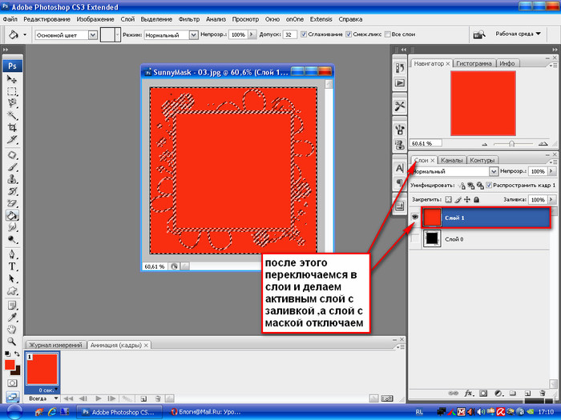
Task: Open layer Непрозр. arrow in Layers panel
Action: (551, 171)
